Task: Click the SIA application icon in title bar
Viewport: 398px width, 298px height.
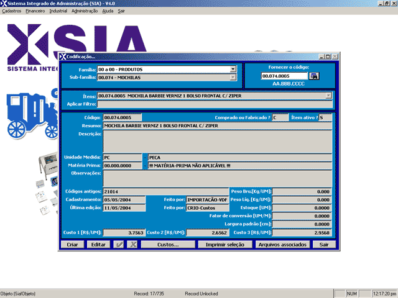Action: (4, 4)
